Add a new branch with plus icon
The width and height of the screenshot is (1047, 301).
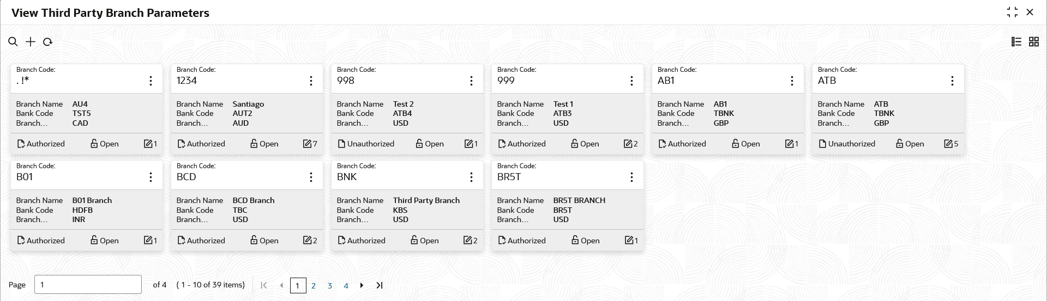[31, 42]
